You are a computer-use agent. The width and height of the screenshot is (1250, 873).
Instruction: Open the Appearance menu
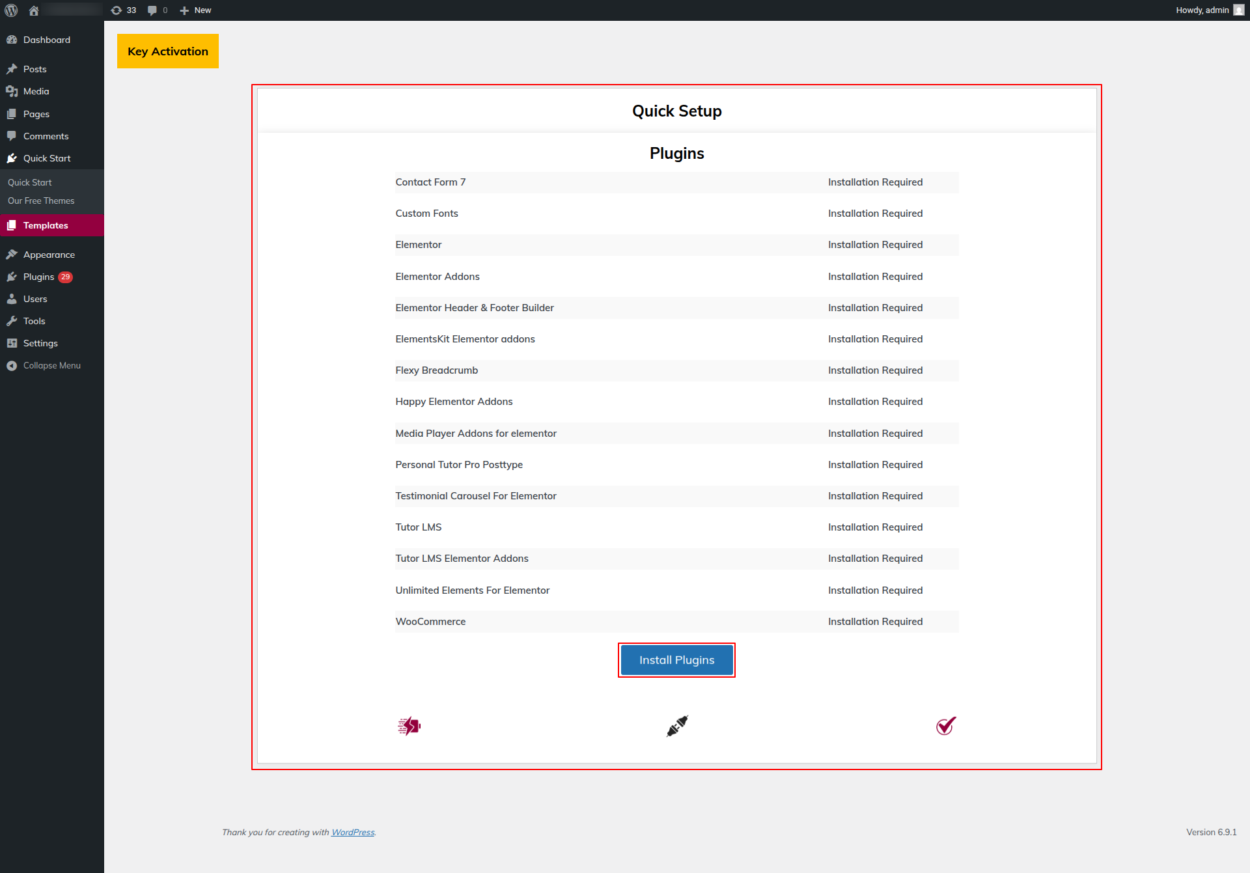coord(49,255)
